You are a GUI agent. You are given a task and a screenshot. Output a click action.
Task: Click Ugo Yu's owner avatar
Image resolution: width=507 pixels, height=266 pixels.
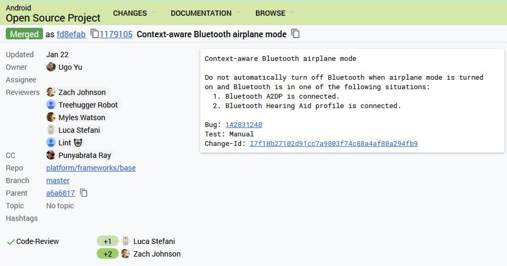[51, 67]
